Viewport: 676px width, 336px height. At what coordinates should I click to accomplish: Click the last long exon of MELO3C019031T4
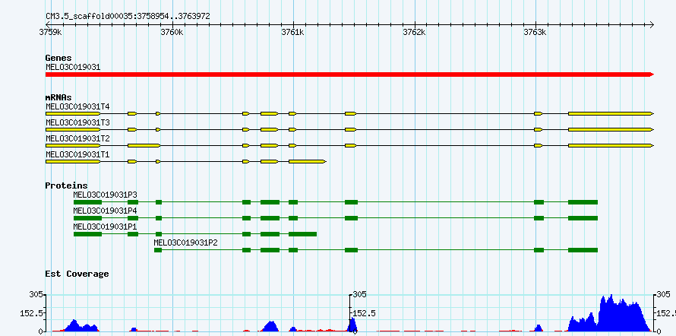point(611,113)
